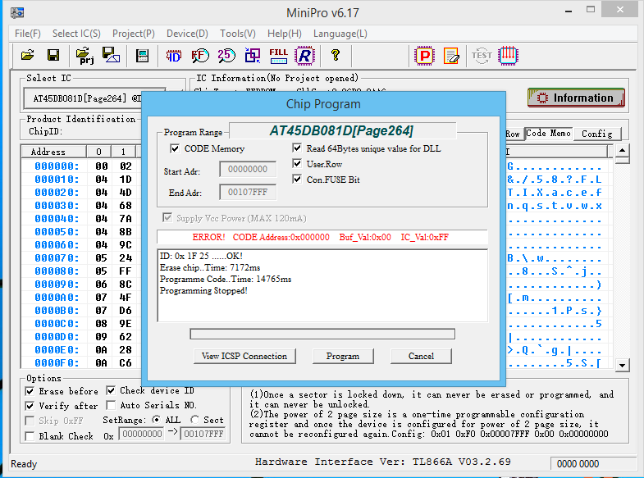Image resolution: width=644 pixels, height=478 pixels.
Task: Click the View ICSP Connection button
Action: click(244, 356)
